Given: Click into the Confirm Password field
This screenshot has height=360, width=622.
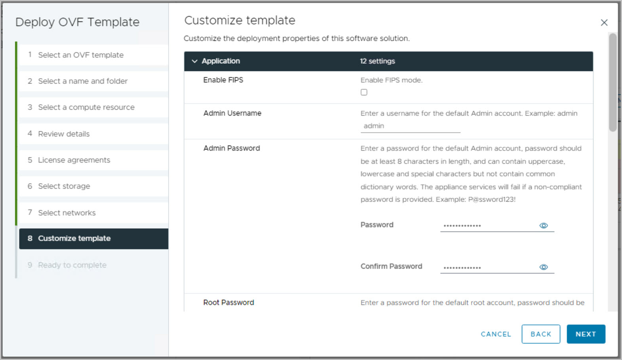Looking at the screenshot, I should coord(488,267).
